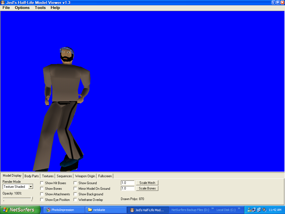Click the first system tray icon

pos(249,210)
